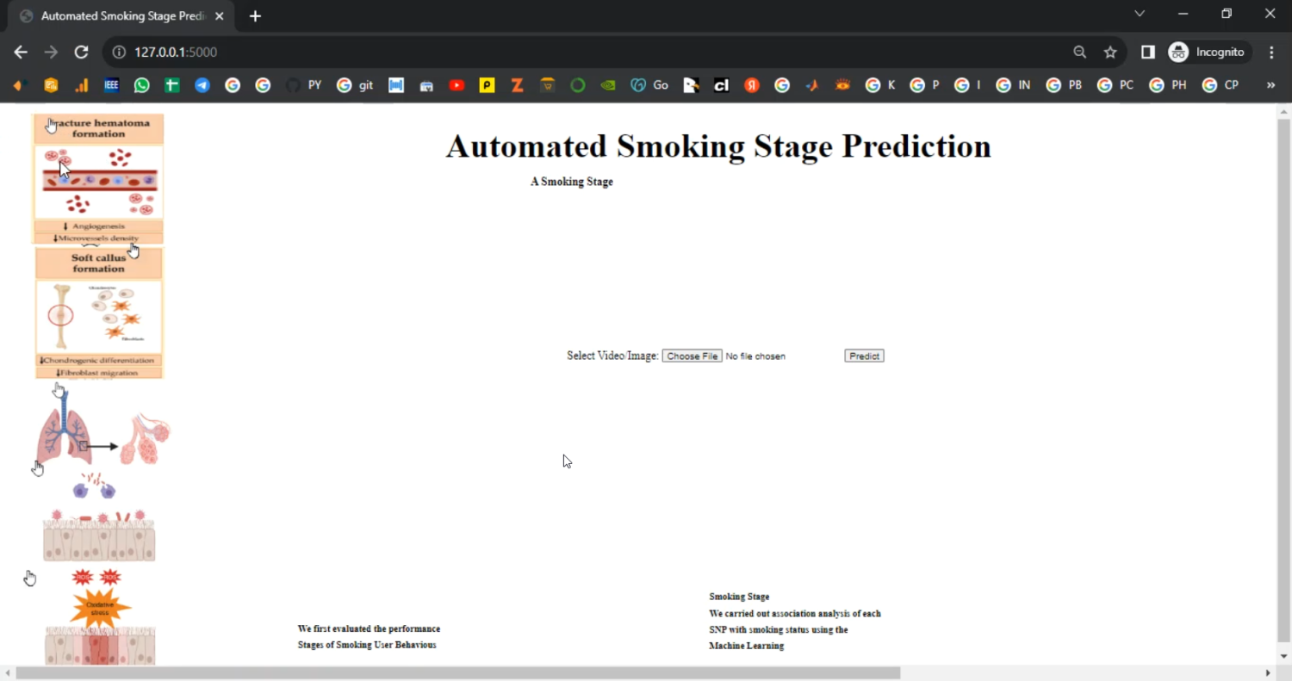Open the green cross bookmark

[x=172, y=85]
